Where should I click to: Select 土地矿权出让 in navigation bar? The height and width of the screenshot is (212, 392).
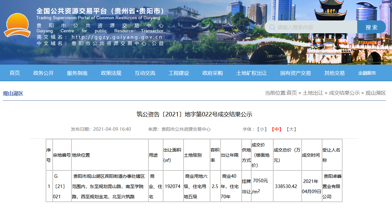pyautogui.click(x=252, y=73)
